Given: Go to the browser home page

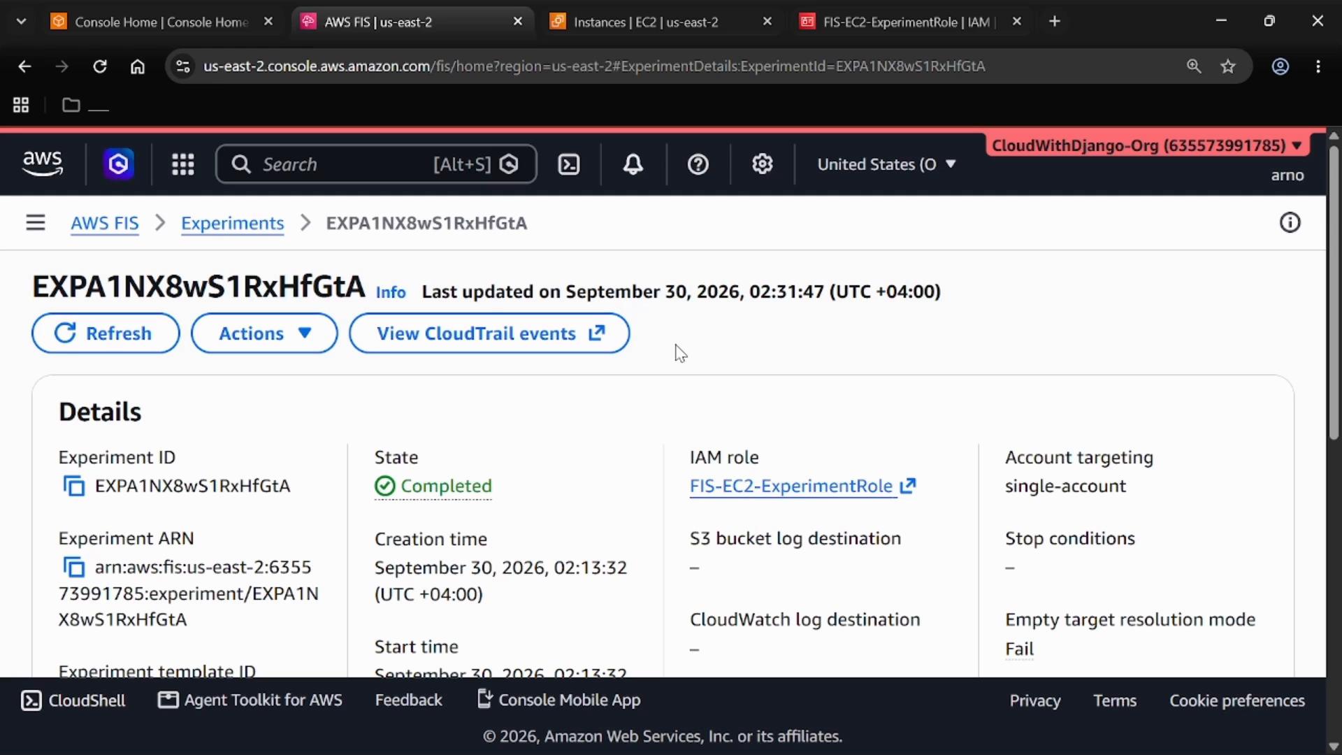Looking at the screenshot, I should (x=138, y=66).
